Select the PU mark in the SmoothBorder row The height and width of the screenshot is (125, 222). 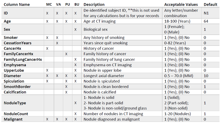pos(66,87)
